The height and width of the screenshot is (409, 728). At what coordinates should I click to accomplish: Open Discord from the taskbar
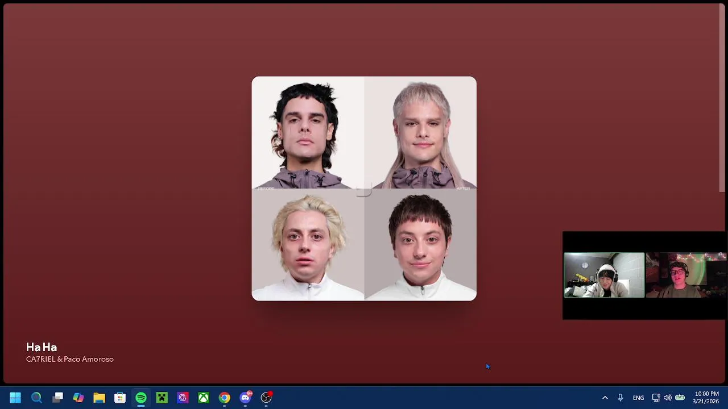pos(245,398)
